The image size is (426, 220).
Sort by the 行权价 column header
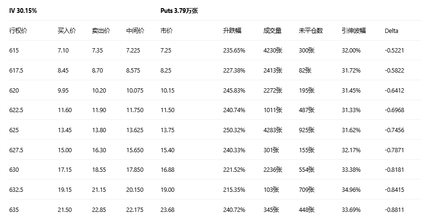click(x=18, y=31)
